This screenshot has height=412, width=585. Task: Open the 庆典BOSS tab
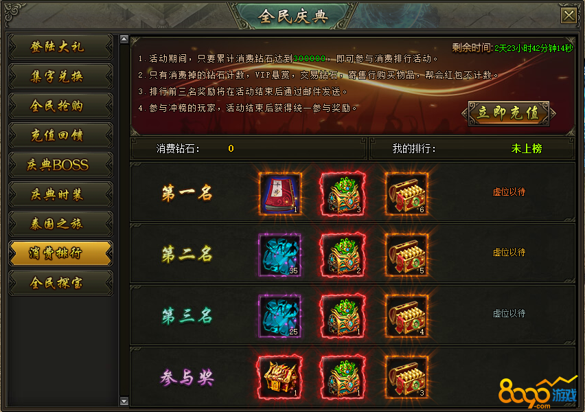(60, 165)
